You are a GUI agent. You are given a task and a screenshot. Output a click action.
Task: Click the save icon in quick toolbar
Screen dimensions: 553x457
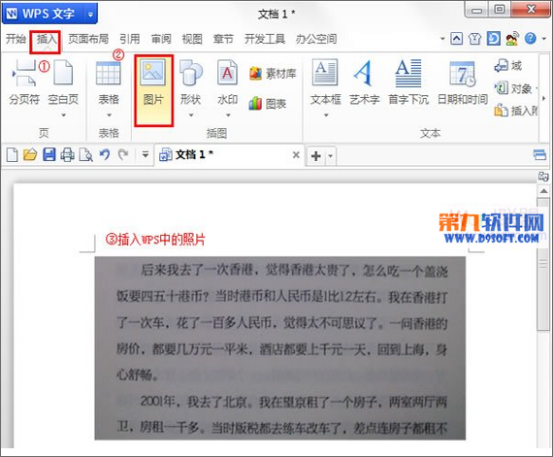[x=49, y=155]
